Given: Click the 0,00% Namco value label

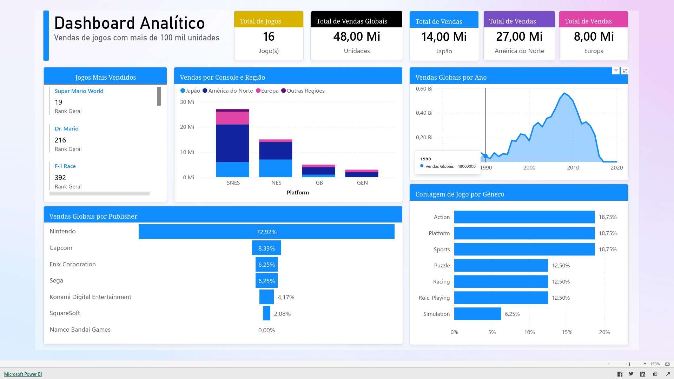Looking at the screenshot, I should [x=266, y=330].
